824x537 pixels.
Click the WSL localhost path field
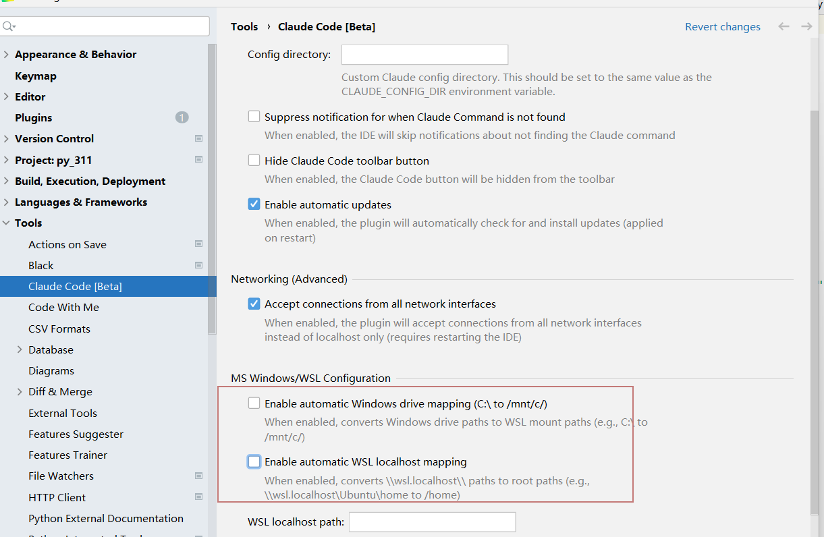tap(432, 521)
